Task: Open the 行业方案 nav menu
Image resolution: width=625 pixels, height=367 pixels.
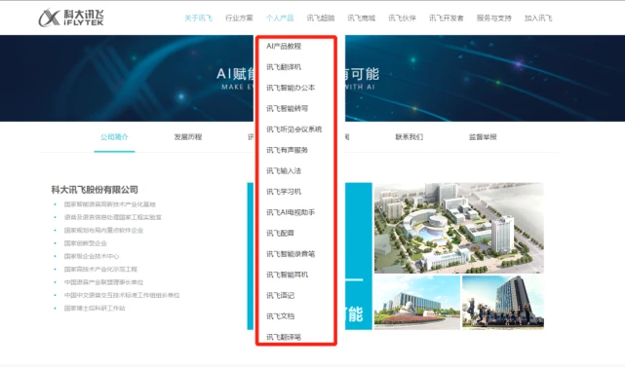Action: click(239, 18)
